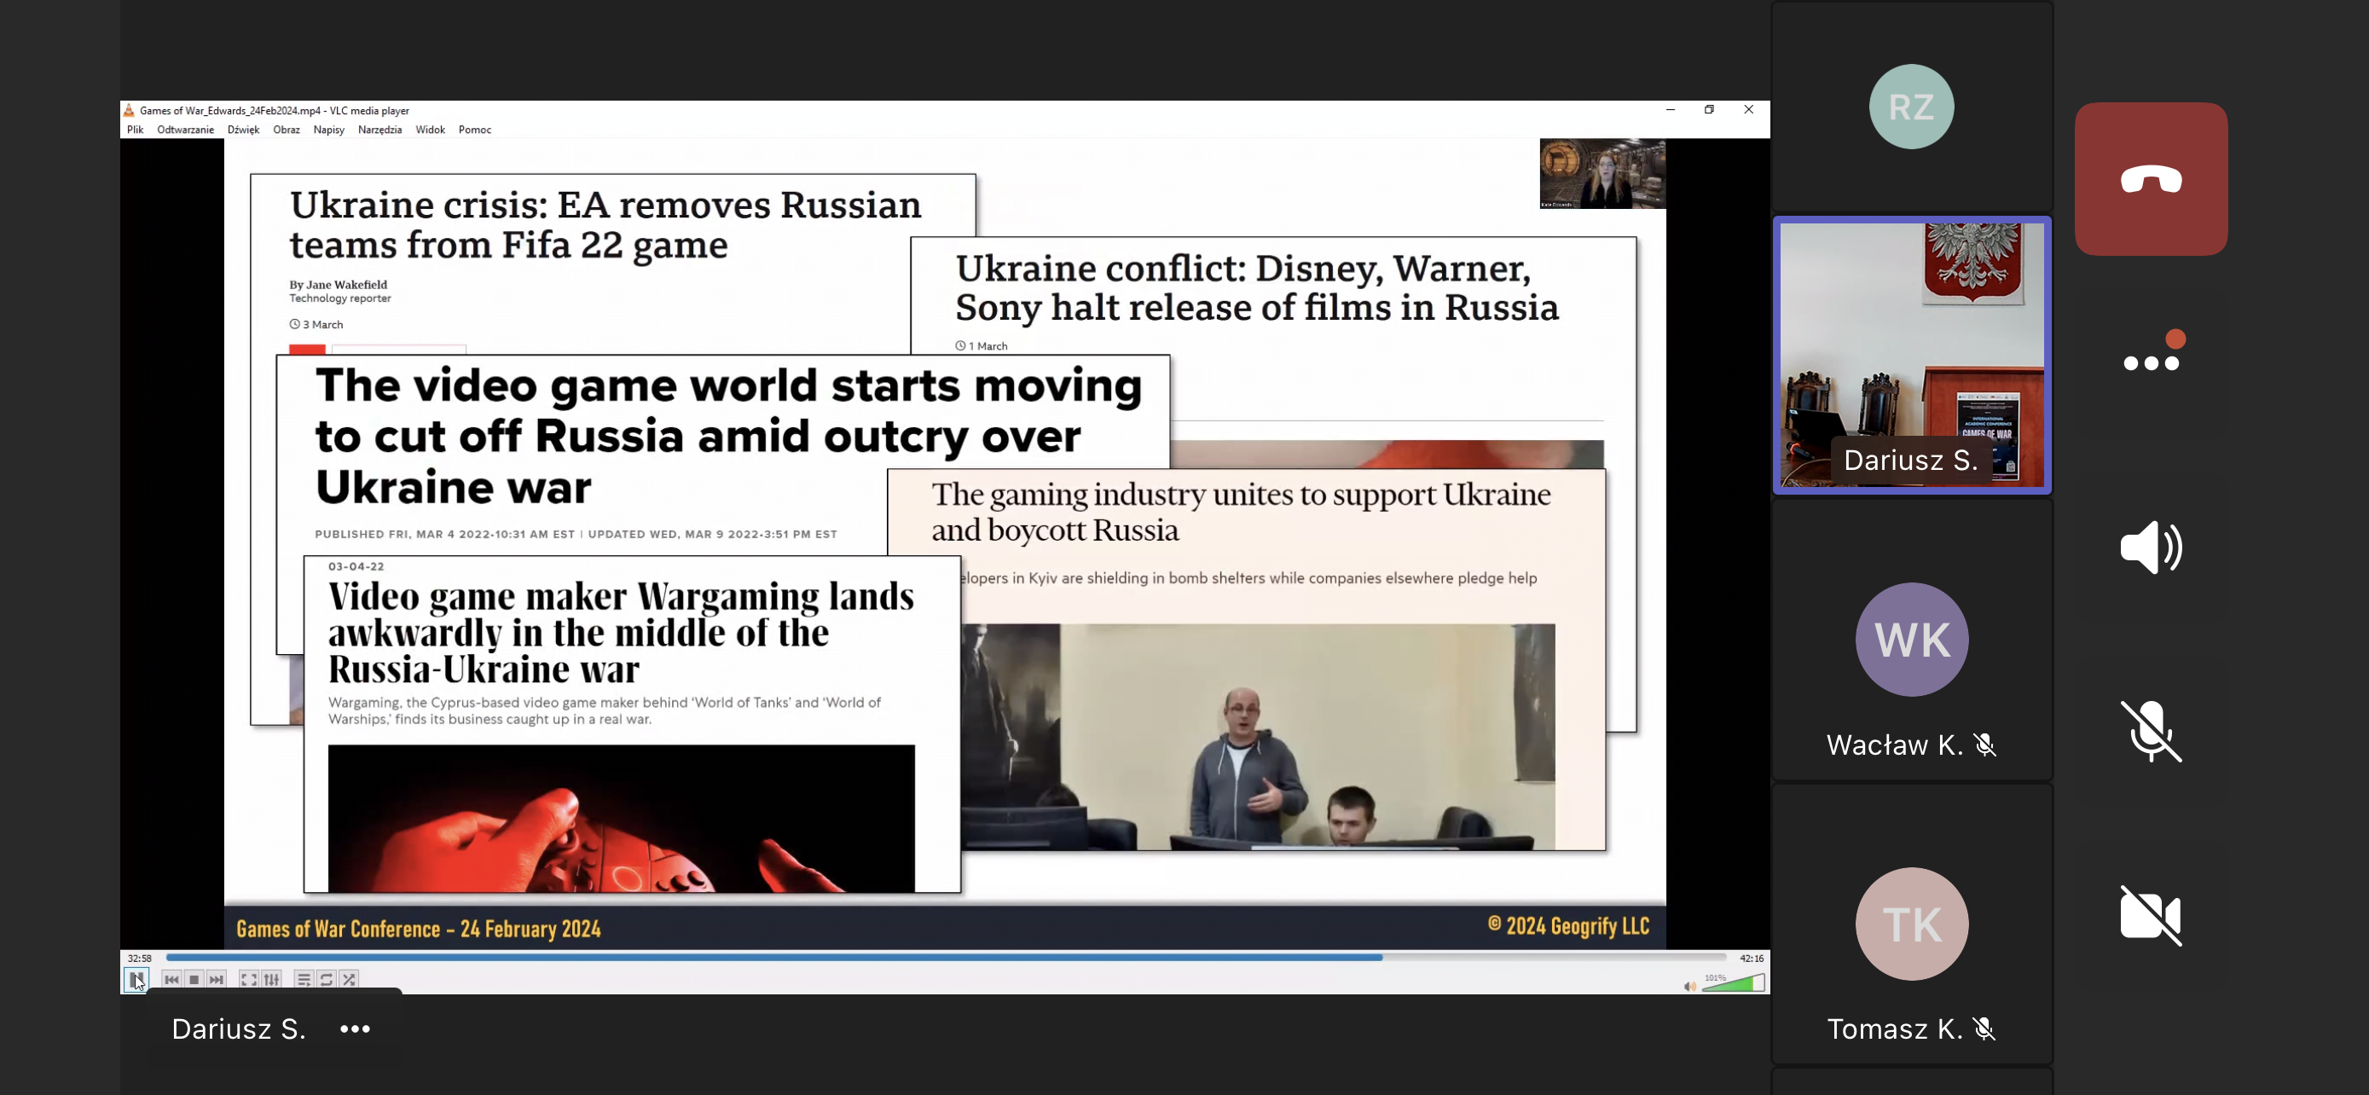Image resolution: width=2369 pixels, height=1095 pixels.
Task: Toggle the call speaker audio
Action: pos(2151,547)
